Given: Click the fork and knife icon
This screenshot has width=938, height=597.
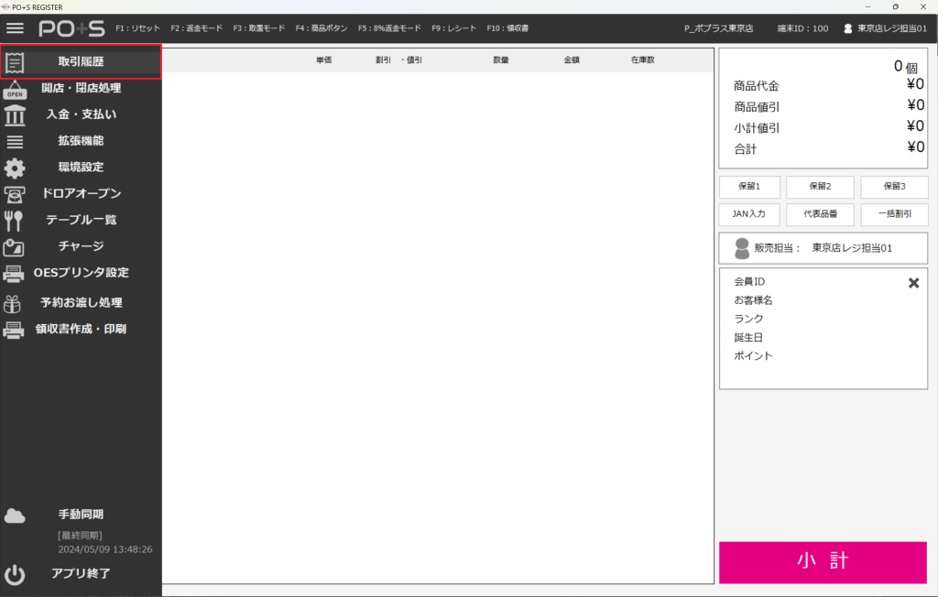Looking at the screenshot, I should tap(14, 221).
